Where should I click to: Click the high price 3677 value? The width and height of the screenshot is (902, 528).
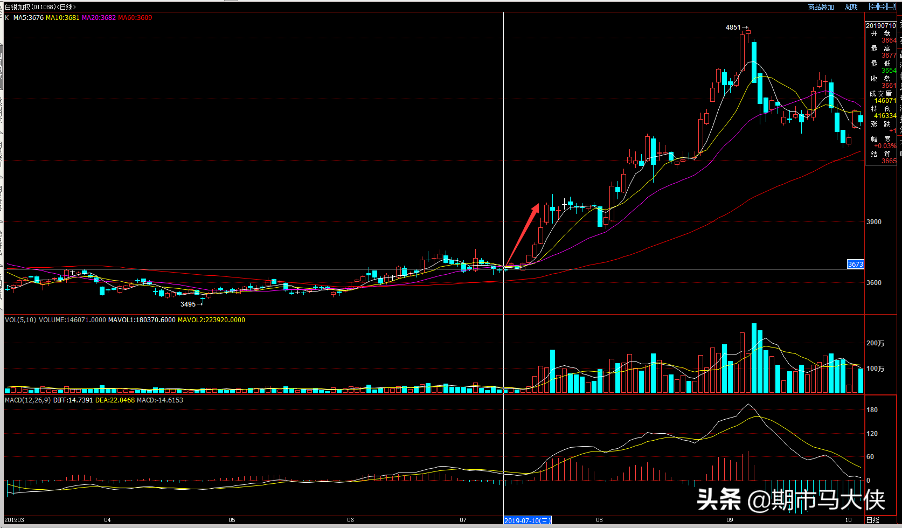coord(889,55)
